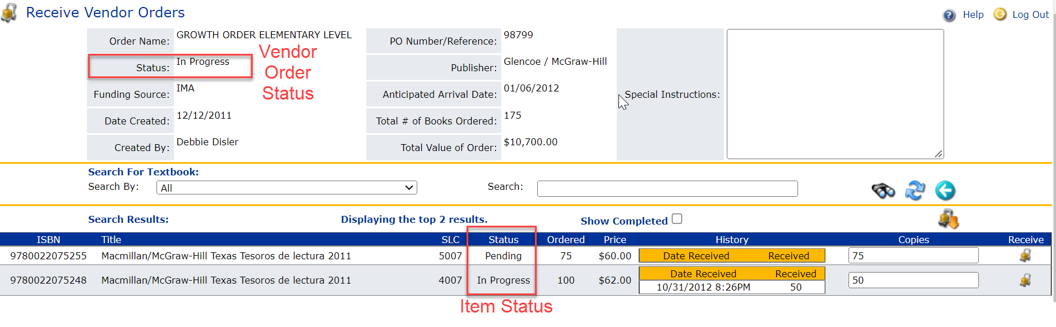1056x327 pixels.
Task: Click the SLC value 5007
Action: coord(450,256)
